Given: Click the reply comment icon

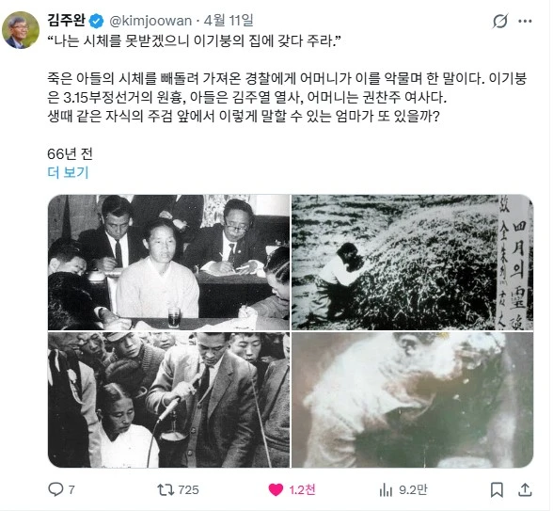Looking at the screenshot, I should click(55, 489).
